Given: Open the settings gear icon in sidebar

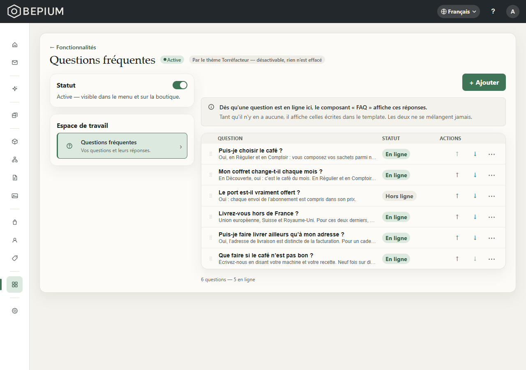Looking at the screenshot, I should (x=15, y=311).
